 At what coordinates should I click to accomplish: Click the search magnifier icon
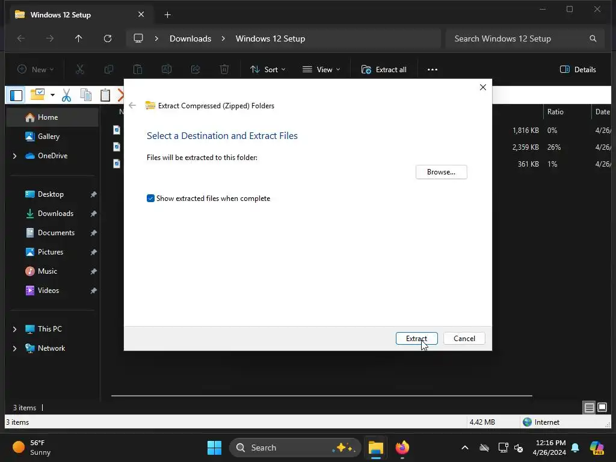point(593,38)
